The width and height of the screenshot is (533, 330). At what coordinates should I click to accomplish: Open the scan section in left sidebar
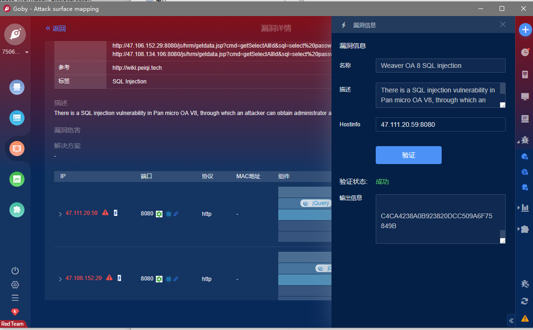click(17, 87)
